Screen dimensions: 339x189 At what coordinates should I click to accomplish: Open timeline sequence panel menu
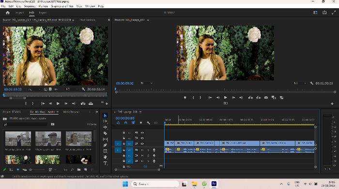tap(140, 112)
